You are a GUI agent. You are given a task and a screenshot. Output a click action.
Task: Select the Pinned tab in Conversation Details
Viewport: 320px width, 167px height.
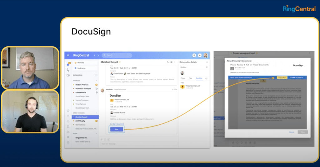pos(183,78)
